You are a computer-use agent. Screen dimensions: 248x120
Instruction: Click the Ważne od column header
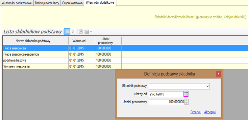(82, 41)
